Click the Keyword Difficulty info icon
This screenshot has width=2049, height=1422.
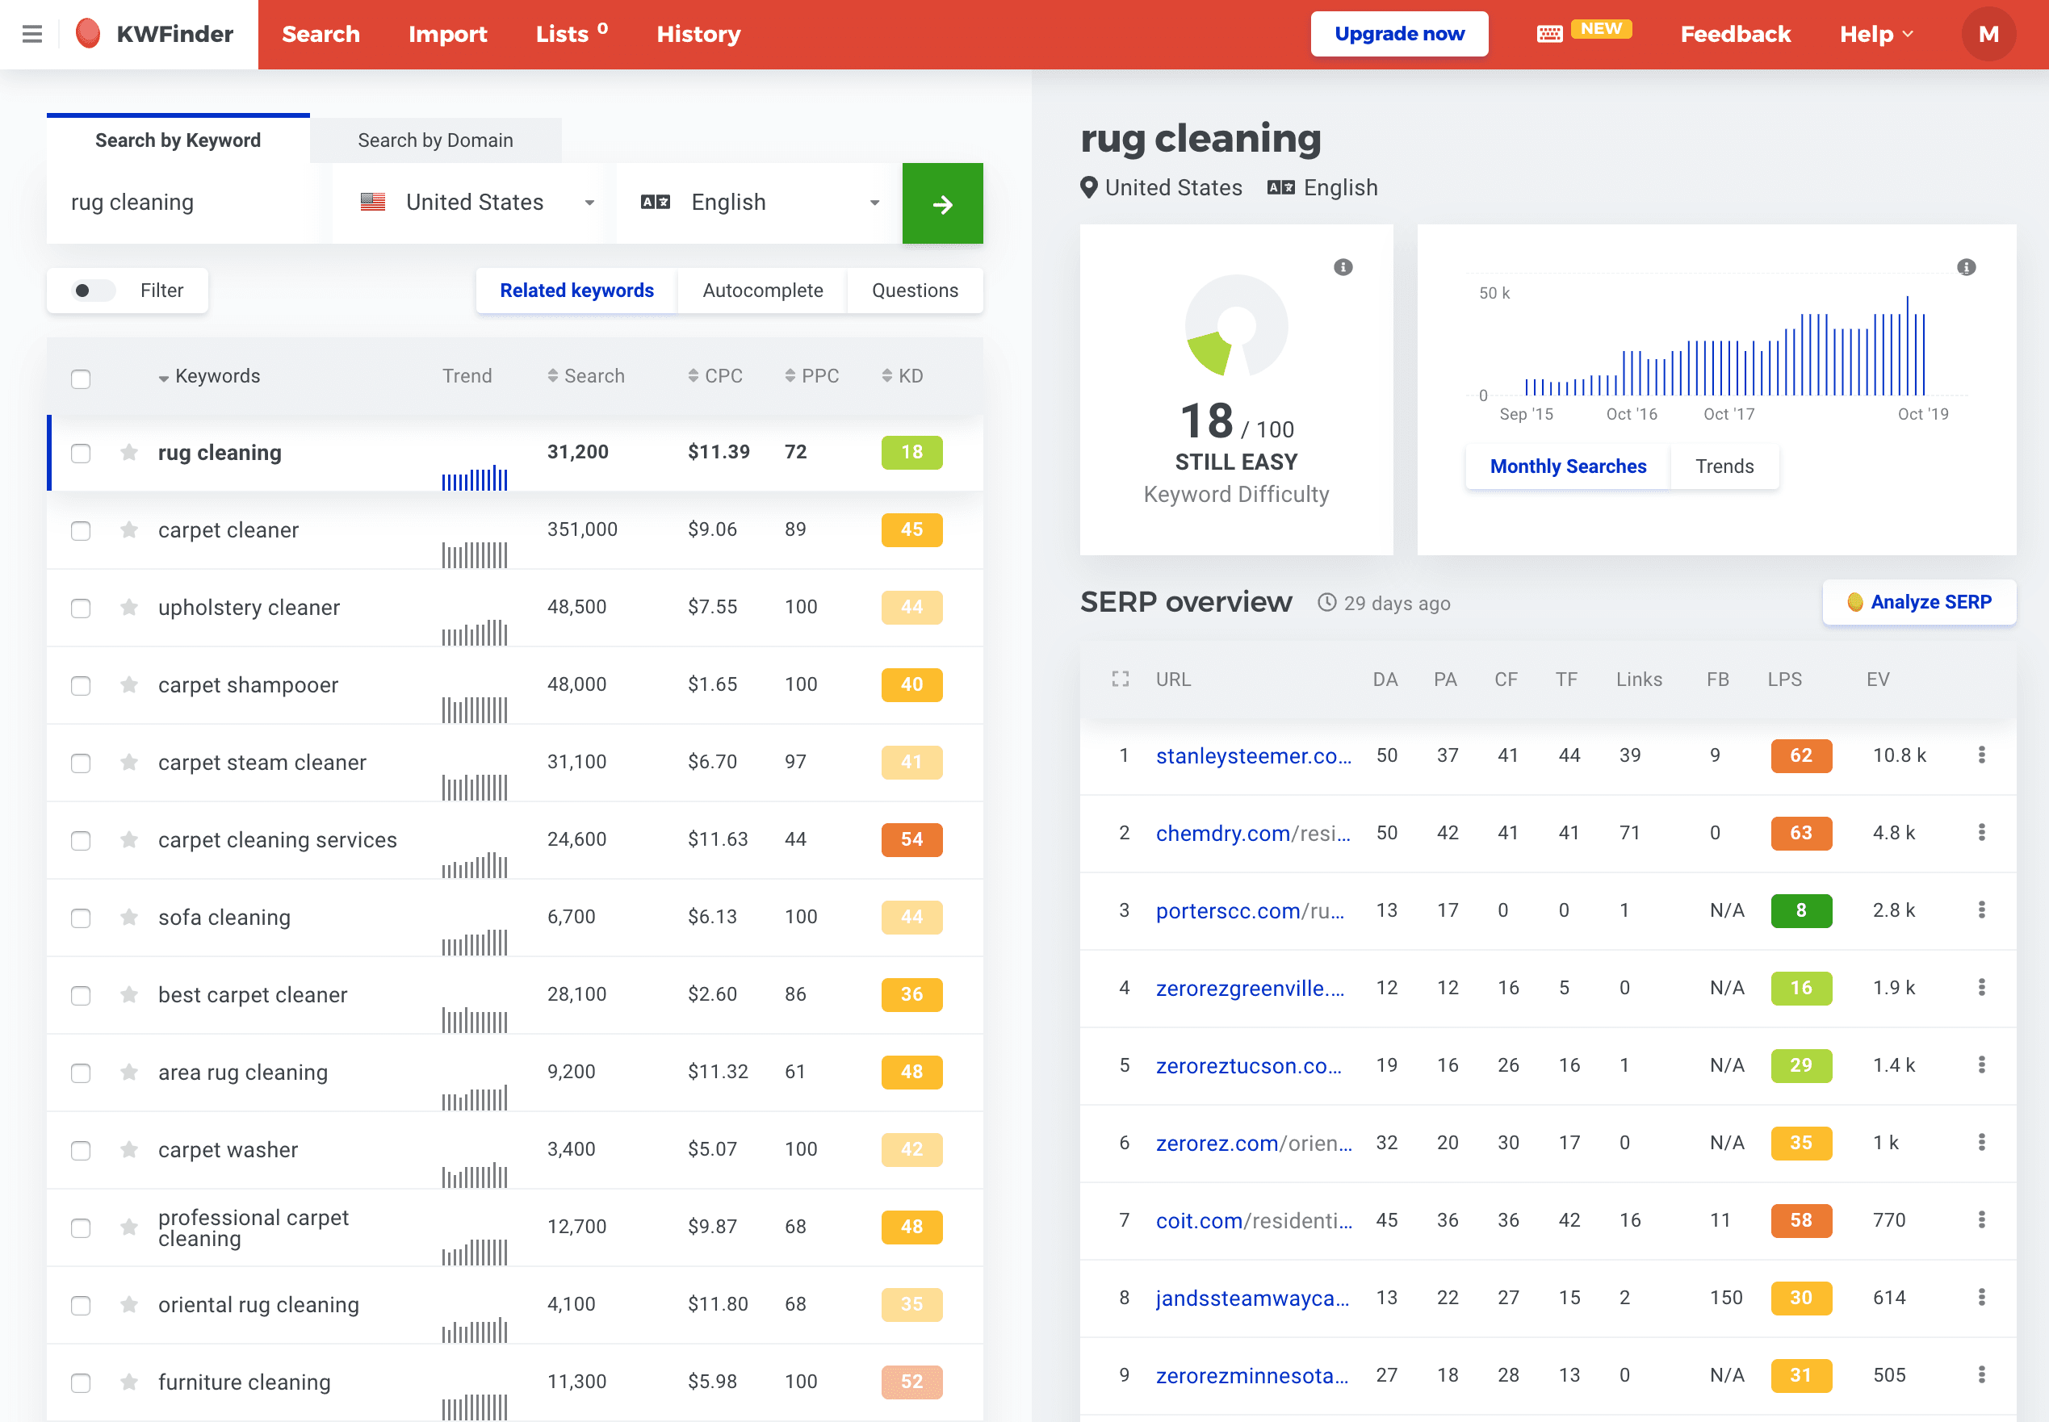coord(1343,267)
